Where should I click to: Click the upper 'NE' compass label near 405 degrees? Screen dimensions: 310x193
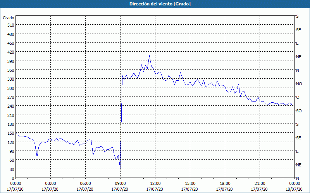298,57
